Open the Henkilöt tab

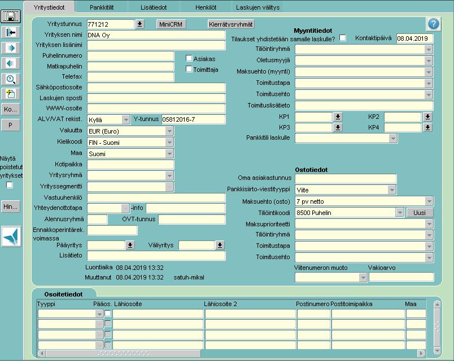[206, 7]
